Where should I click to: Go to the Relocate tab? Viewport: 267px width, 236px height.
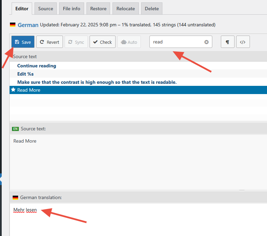(x=125, y=9)
